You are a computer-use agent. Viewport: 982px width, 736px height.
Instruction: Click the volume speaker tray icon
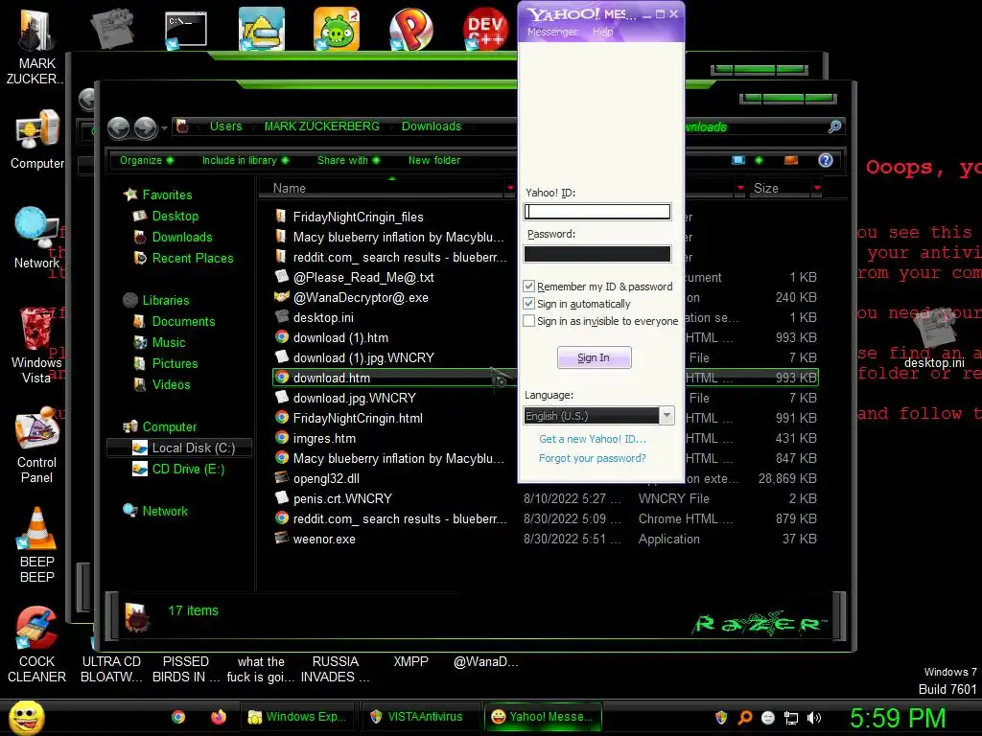813,718
